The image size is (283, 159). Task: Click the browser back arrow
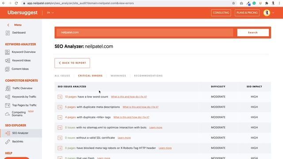tap(4, 3)
